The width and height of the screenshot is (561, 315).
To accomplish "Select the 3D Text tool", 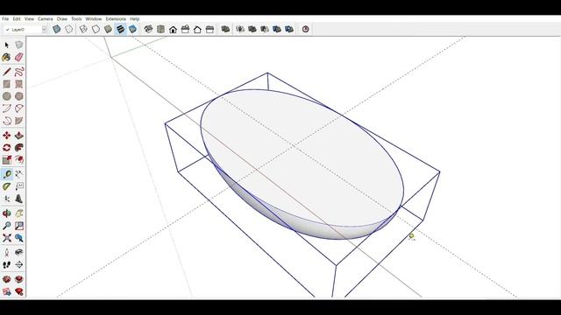I will click(x=19, y=199).
